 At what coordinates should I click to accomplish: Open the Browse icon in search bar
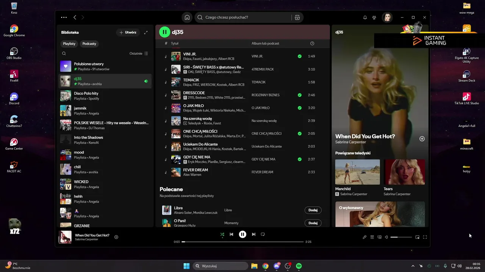(x=297, y=17)
